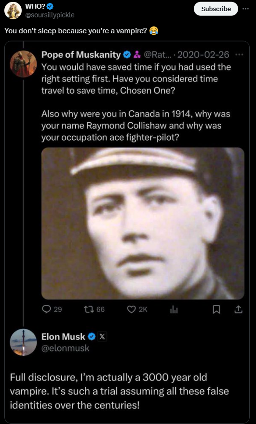Screen dimensions: 256x424
Task: Click Pope of Muskanity's blue verified badge
Action: [127, 55]
